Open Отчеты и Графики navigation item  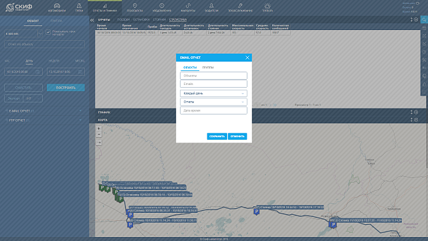(x=105, y=7)
